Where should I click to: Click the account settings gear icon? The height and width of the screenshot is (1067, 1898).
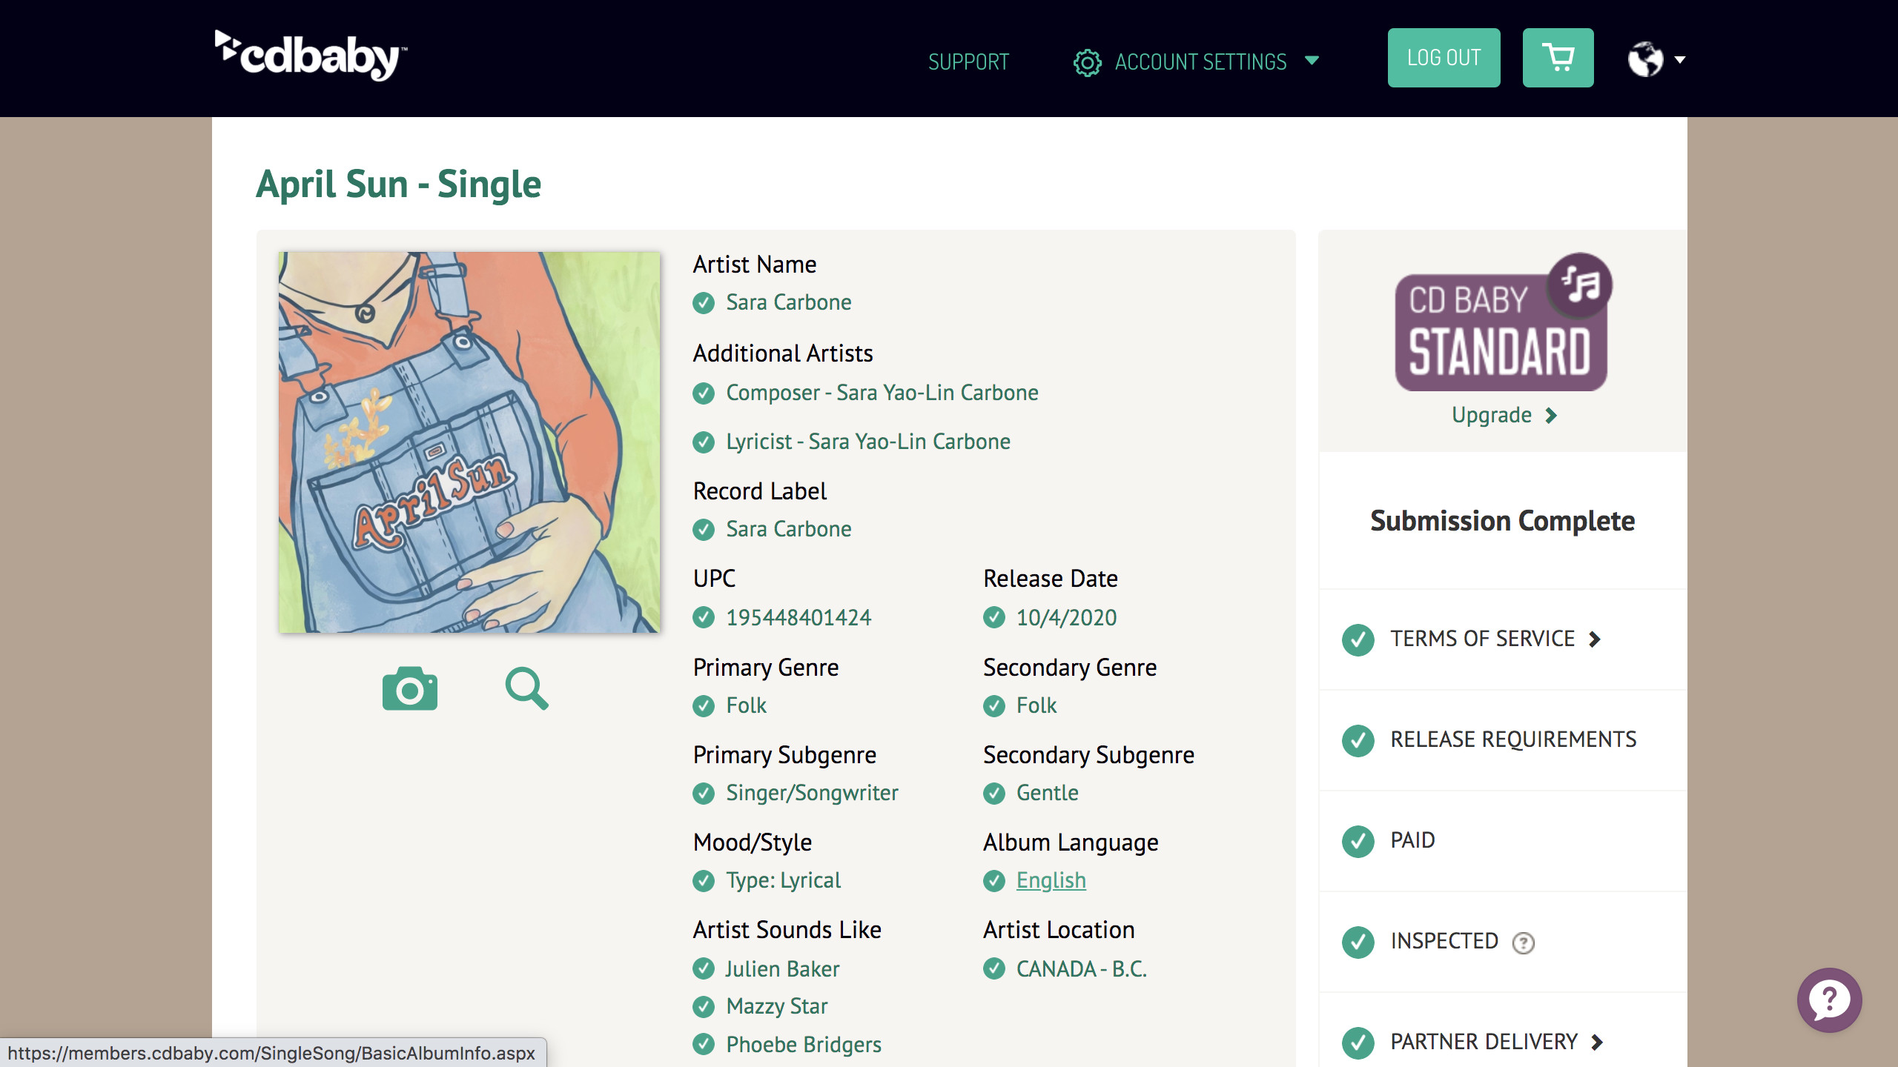pos(1086,62)
